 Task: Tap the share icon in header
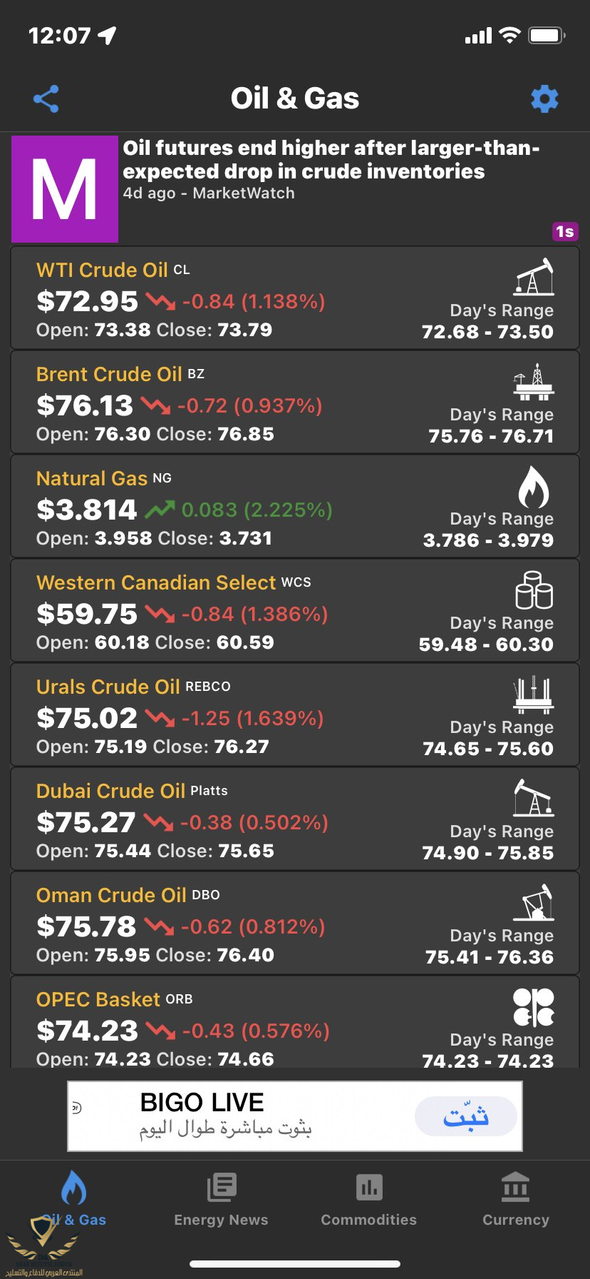tap(46, 99)
